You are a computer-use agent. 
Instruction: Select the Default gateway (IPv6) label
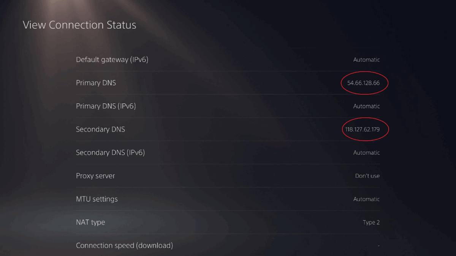point(112,60)
